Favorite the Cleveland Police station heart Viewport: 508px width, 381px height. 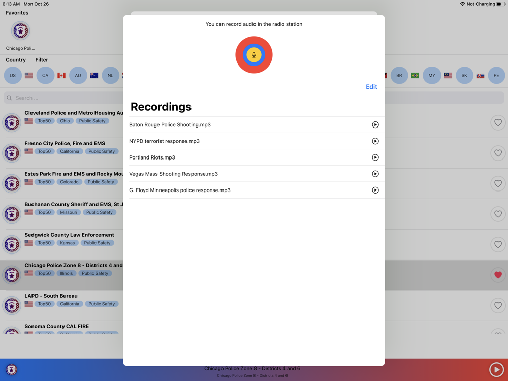[498, 122]
